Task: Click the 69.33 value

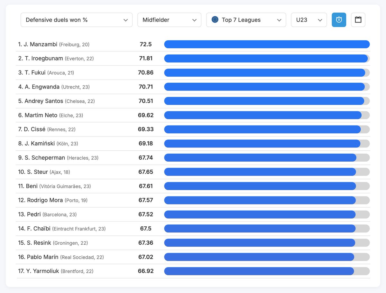Action: (146, 129)
